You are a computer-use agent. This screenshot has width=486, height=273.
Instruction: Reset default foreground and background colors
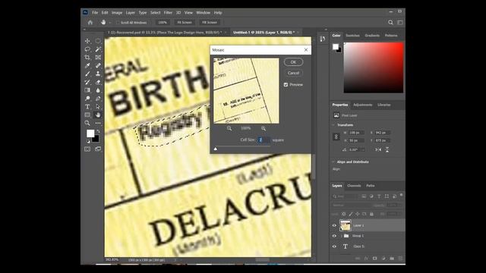(x=88, y=142)
